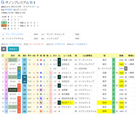Click race name 安田記念 in 20-6/7 row
Viewport: 135px width, 114px height.
(66, 64)
